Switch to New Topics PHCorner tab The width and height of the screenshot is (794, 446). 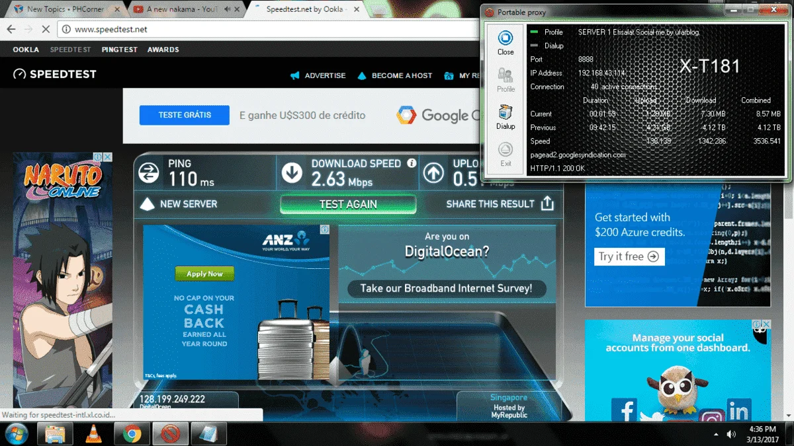tap(66, 9)
